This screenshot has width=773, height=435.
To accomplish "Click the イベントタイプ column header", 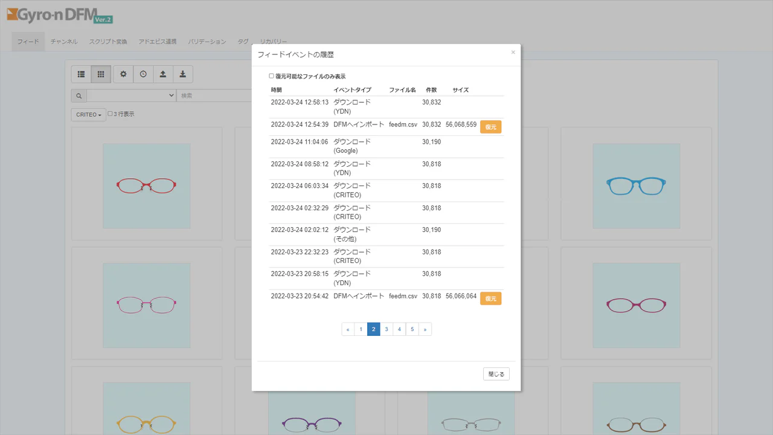I will pyautogui.click(x=353, y=90).
